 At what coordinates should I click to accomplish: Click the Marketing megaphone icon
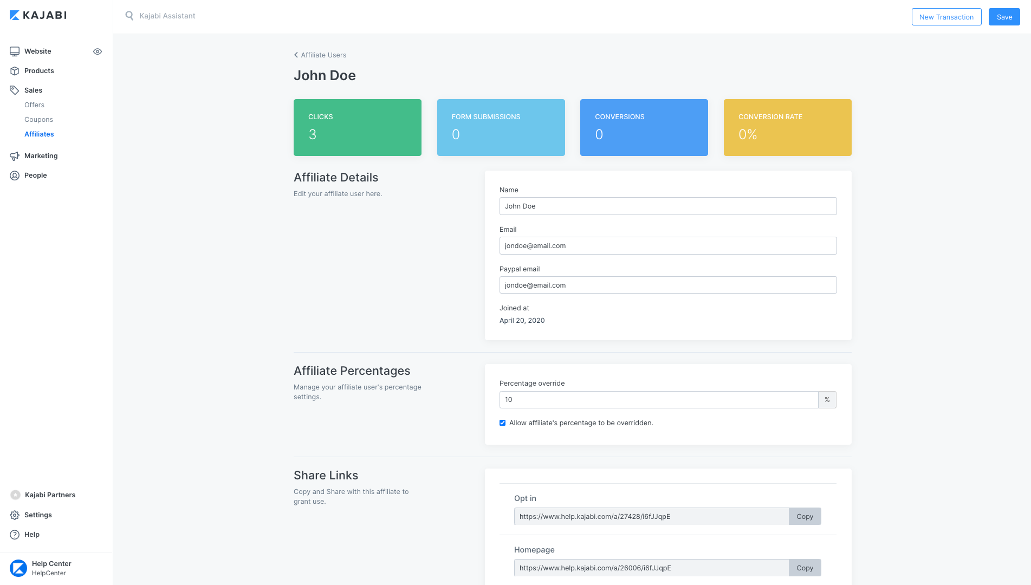(x=15, y=156)
